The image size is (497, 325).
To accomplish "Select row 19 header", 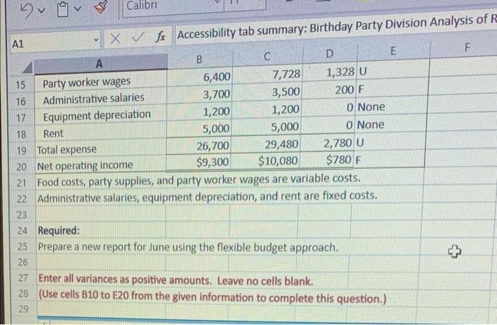I will coord(21,150).
